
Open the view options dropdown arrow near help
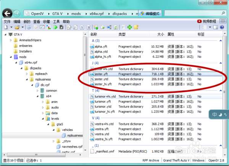(x=210, y=27)
